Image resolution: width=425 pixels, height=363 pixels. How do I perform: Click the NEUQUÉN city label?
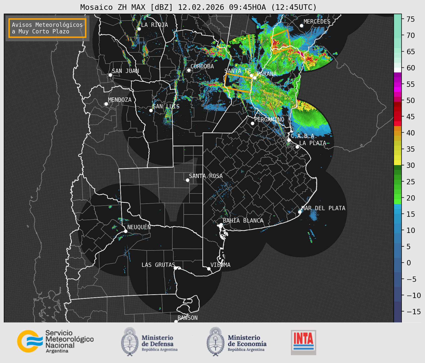click(x=139, y=227)
